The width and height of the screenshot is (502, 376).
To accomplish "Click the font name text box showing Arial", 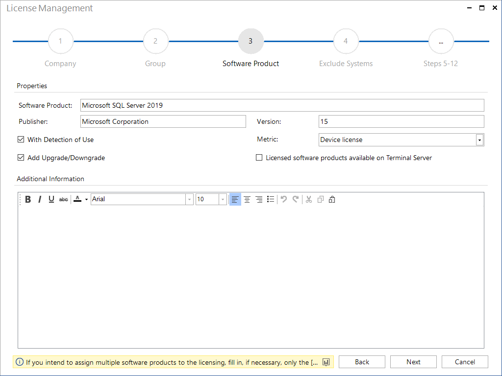I will (138, 199).
